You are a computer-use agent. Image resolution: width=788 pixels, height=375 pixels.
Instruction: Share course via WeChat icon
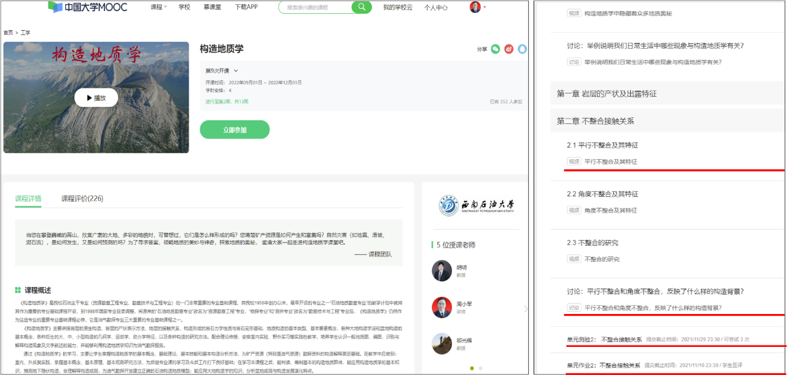click(495, 49)
